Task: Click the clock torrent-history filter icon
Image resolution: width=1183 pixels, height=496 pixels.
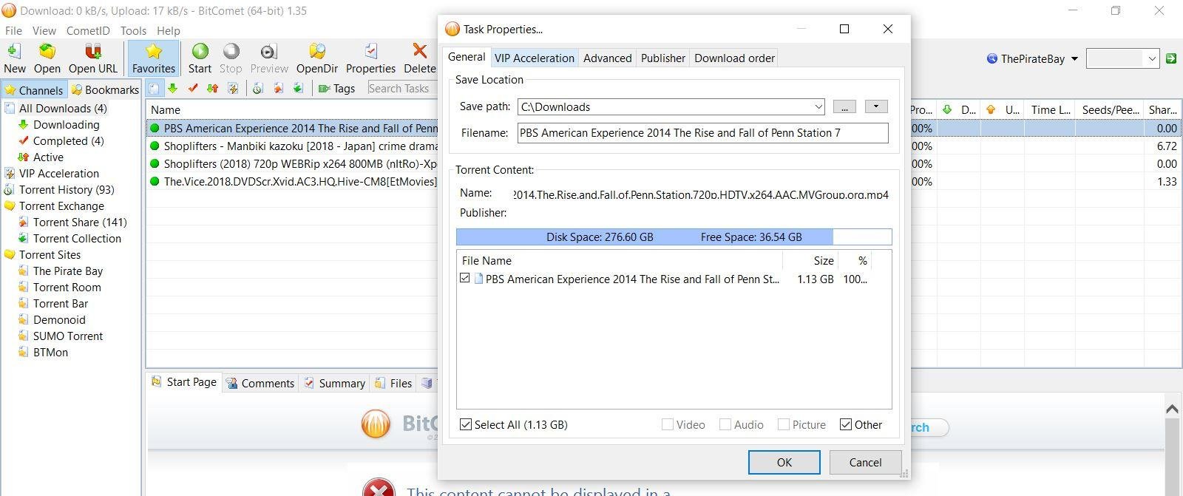Action: [x=257, y=89]
